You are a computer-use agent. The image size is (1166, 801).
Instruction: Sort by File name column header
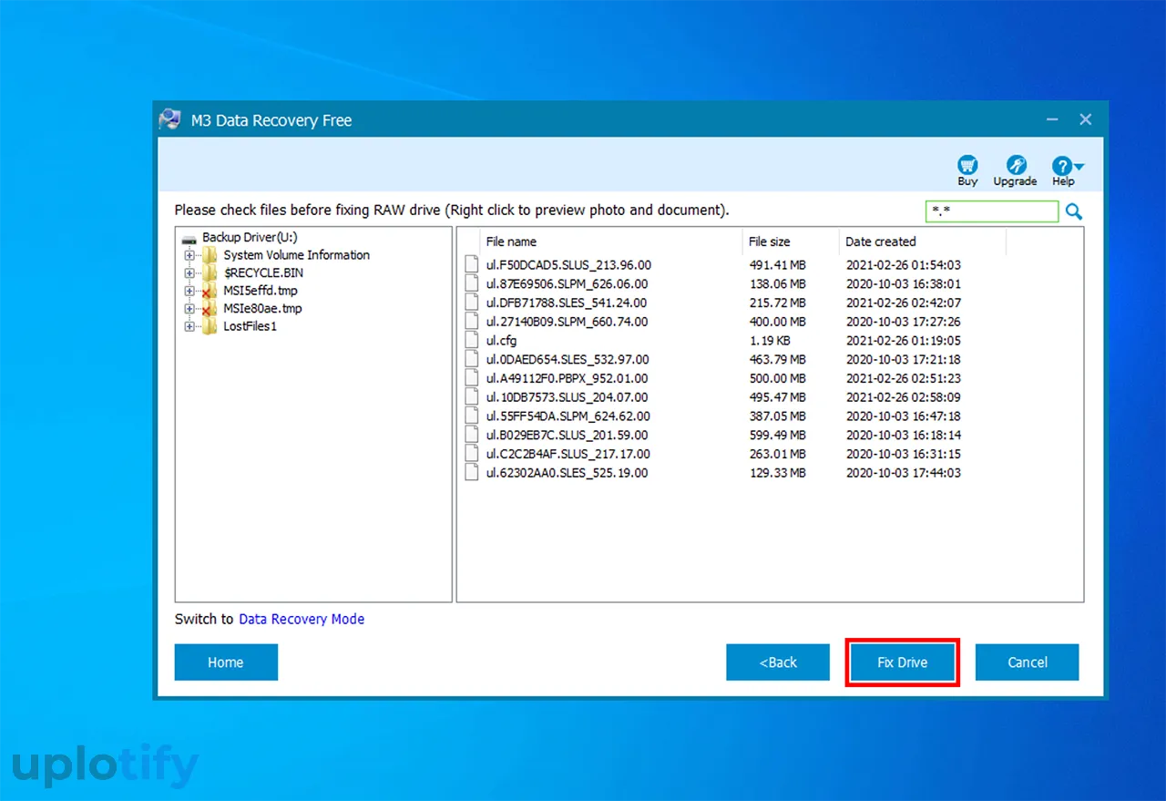tap(613, 241)
